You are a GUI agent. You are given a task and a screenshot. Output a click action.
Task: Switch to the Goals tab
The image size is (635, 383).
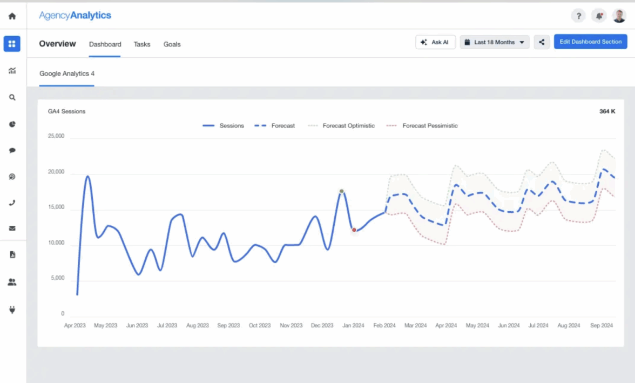coord(172,44)
